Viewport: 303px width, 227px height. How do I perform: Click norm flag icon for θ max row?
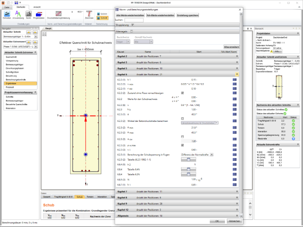(x=234, y=132)
